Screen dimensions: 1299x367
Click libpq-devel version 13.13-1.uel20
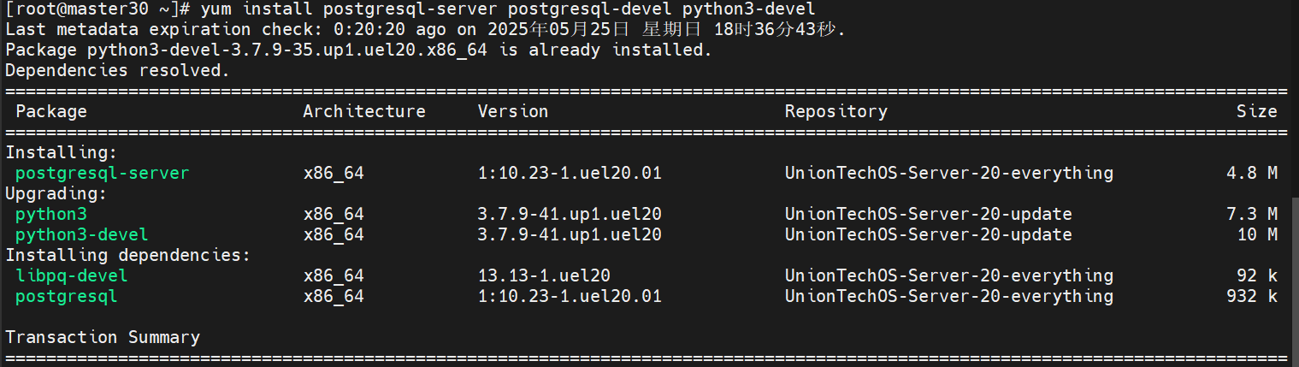pyautogui.click(x=543, y=275)
